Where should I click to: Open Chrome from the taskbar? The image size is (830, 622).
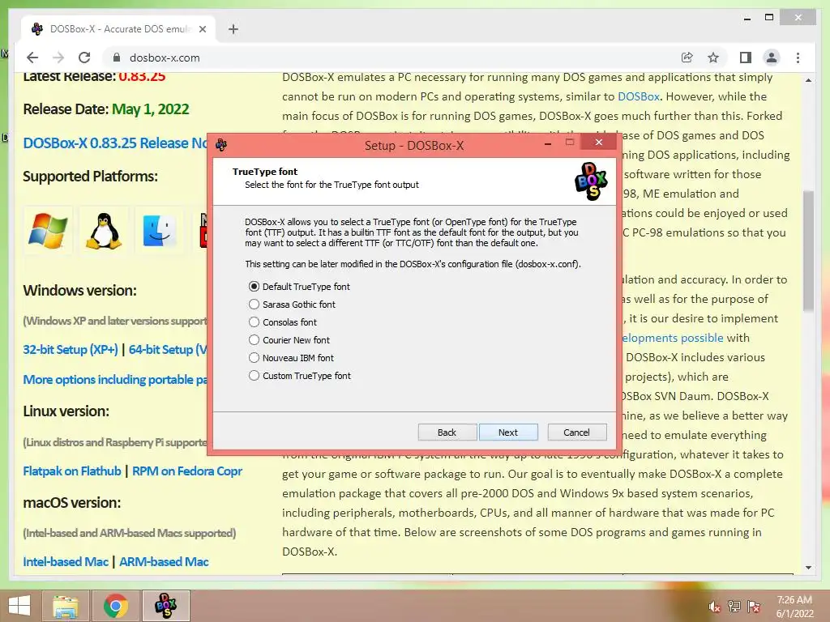[x=115, y=606]
